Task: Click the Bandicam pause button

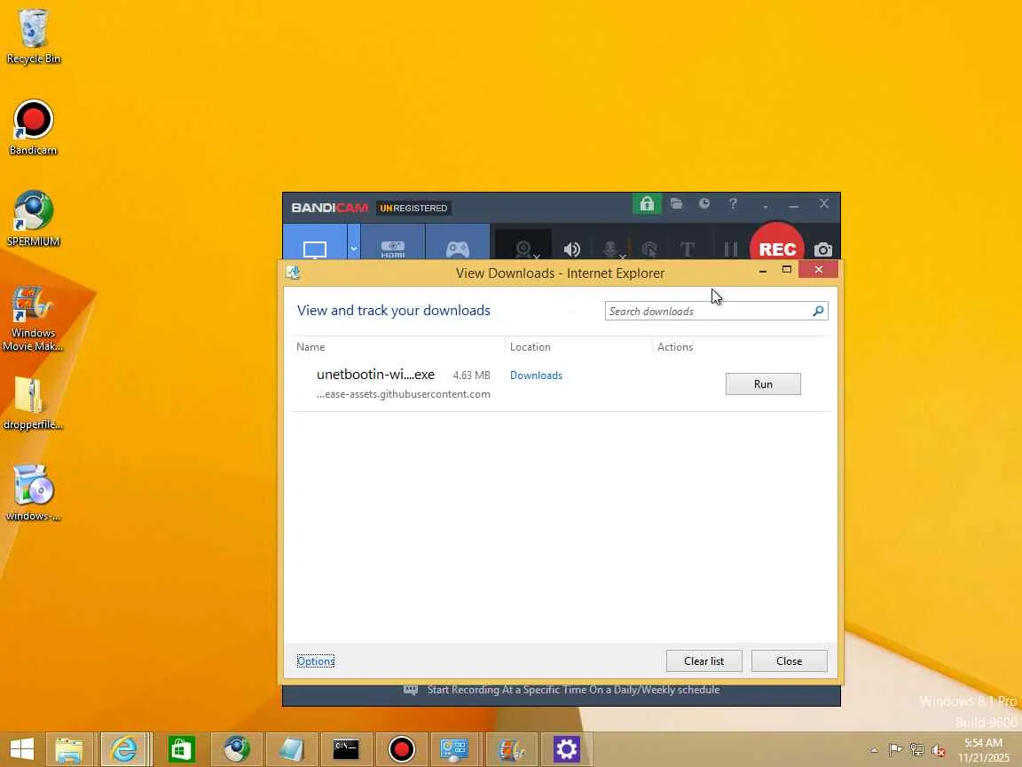Action: click(731, 249)
